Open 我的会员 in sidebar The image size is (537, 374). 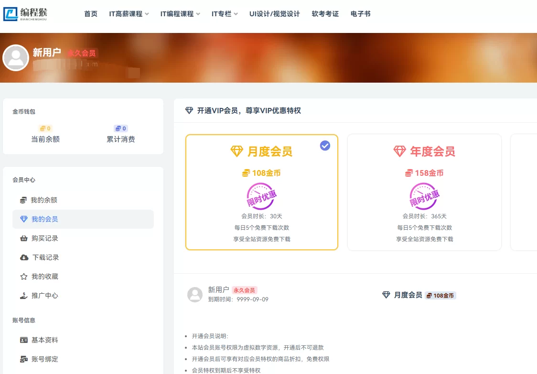click(83, 219)
